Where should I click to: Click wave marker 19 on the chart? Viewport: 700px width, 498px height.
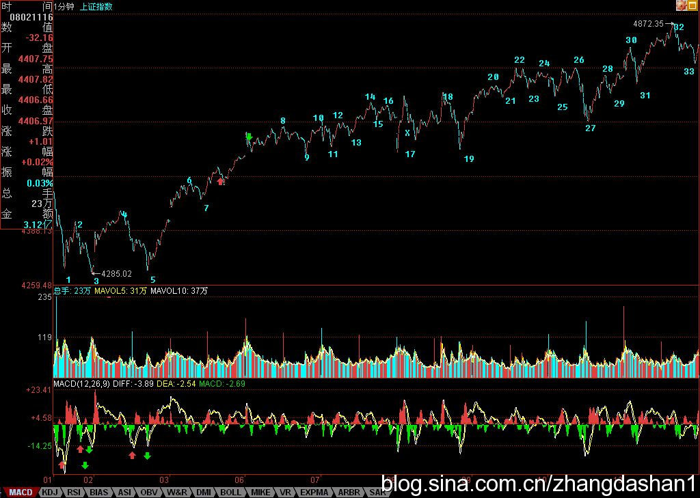pos(469,159)
